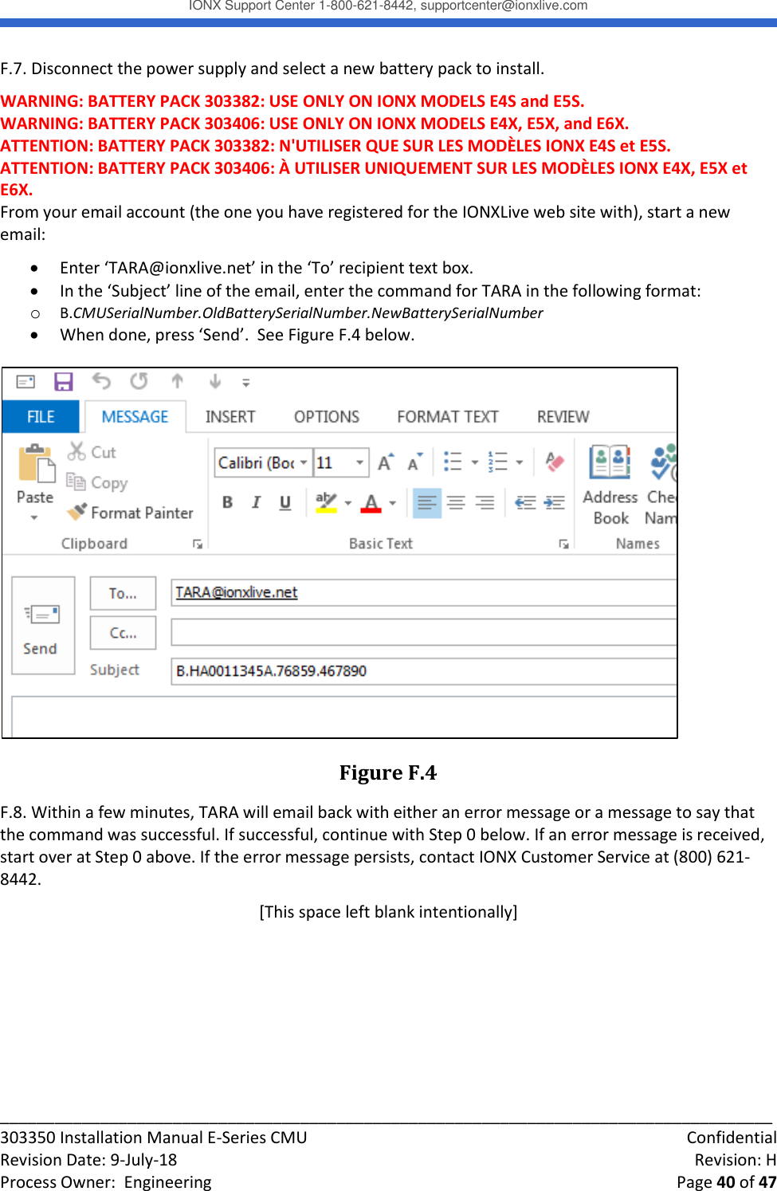
Task: Click the Cc button to add recipients
Action: tap(122, 632)
